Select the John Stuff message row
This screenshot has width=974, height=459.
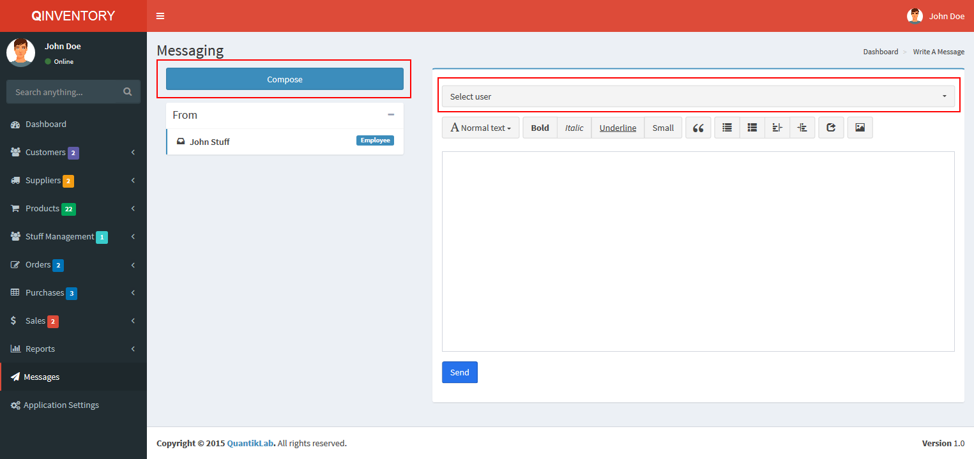coord(285,142)
